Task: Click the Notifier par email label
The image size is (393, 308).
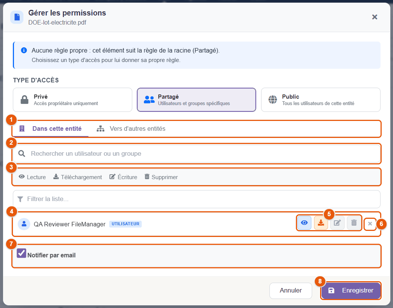Action: tap(51, 255)
